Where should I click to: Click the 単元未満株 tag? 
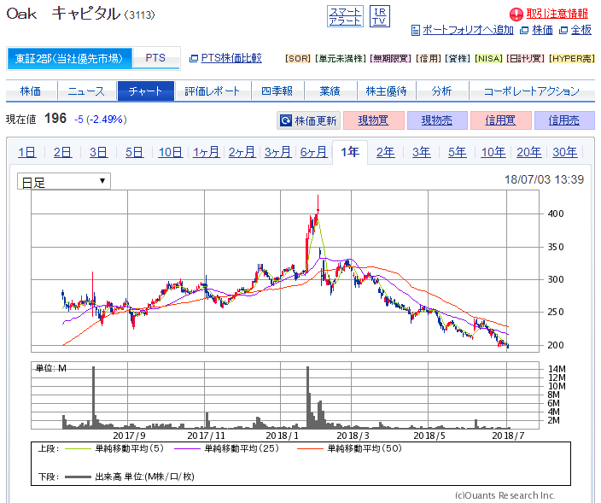coord(340,58)
